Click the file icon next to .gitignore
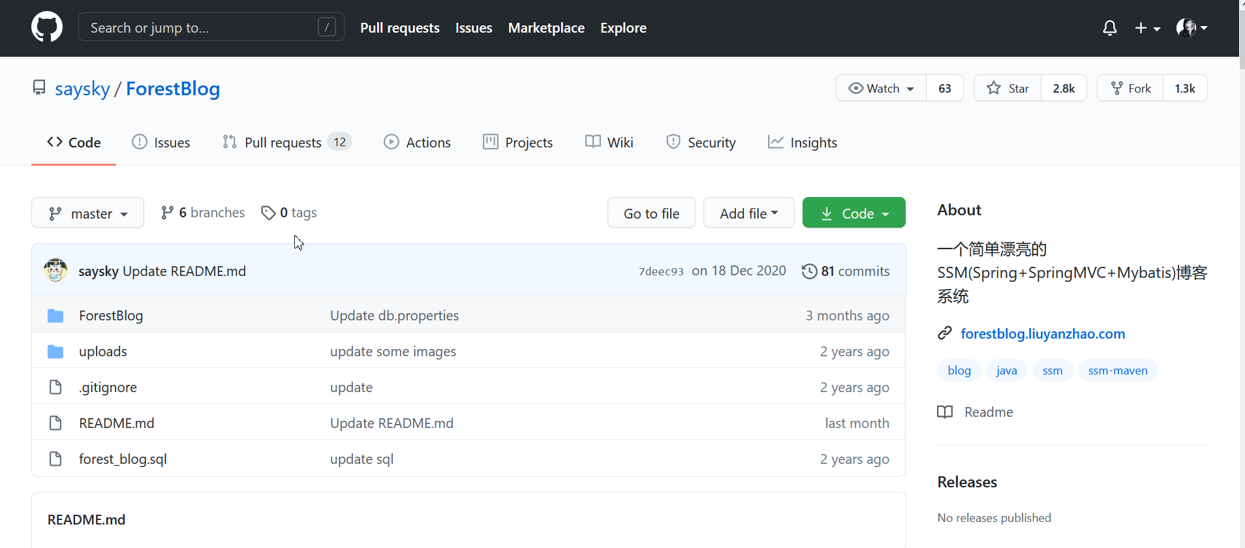 pyautogui.click(x=55, y=388)
